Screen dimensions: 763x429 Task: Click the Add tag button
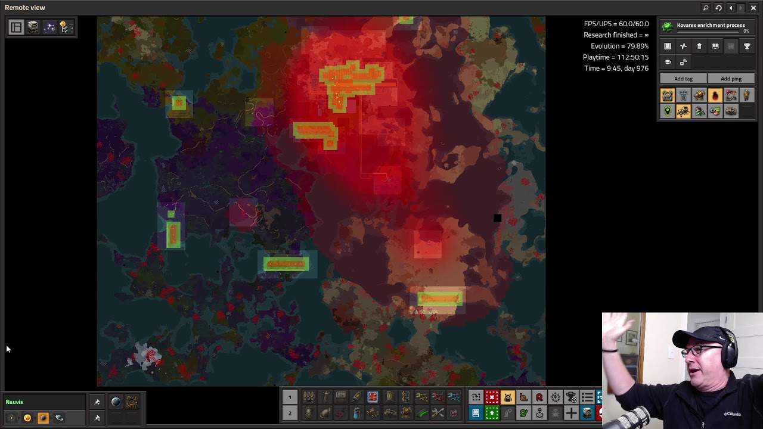click(683, 79)
